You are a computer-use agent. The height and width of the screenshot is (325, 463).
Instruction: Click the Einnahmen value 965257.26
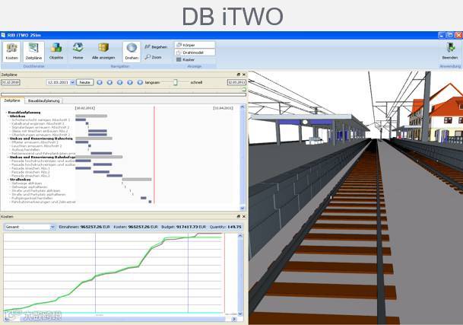tap(91, 227)
